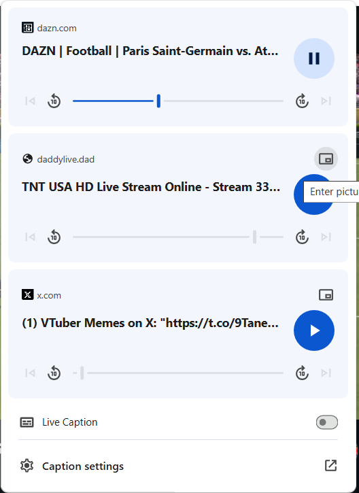Click picture-in-picture icon for daddylive.dad
The image size is (359, 493).
tap(326, 158)
